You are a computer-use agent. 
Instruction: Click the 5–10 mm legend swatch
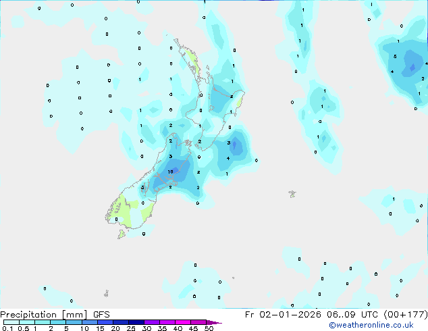coord(74,322)
